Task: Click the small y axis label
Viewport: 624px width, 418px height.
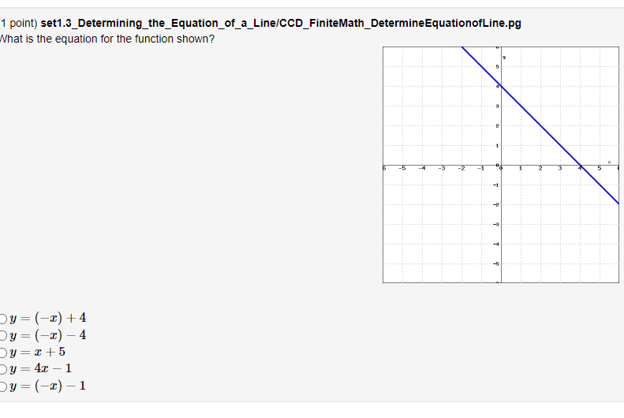Action: click(504, 58)
